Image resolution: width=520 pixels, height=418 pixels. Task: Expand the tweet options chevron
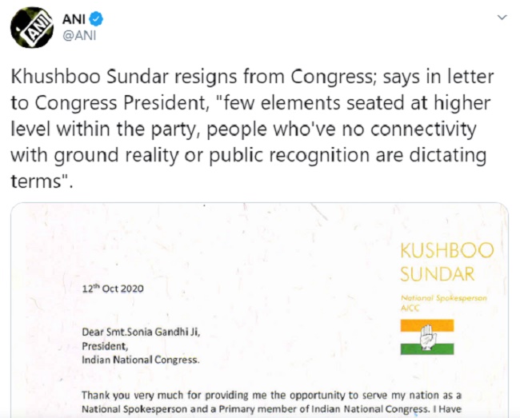502,18
